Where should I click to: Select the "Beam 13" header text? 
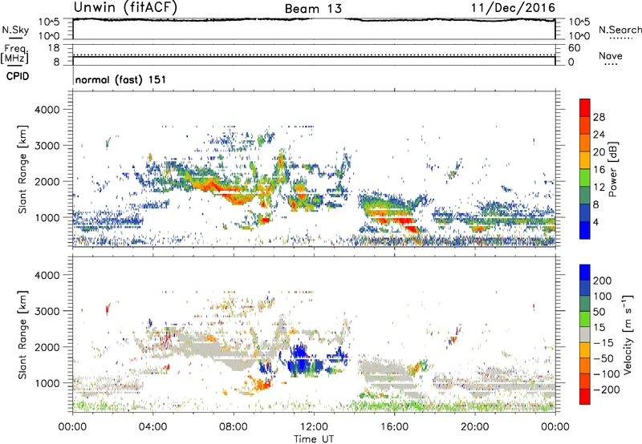click(x=313, y=9)
